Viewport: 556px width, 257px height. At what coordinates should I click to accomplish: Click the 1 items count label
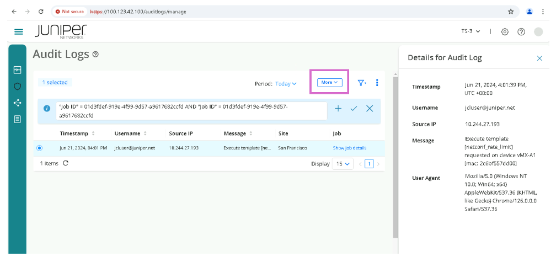[x=49, y=163]
